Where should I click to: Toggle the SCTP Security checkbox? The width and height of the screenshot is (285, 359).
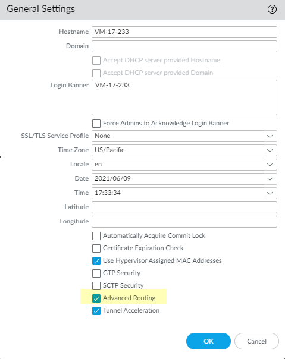tap(96, 286)
